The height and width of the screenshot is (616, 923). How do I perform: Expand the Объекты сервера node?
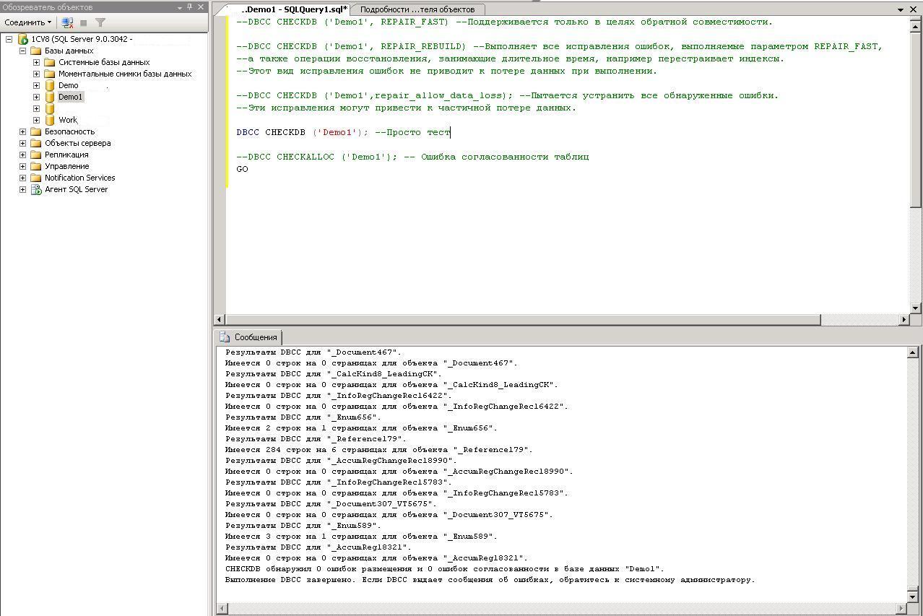[x=23, y=143]
